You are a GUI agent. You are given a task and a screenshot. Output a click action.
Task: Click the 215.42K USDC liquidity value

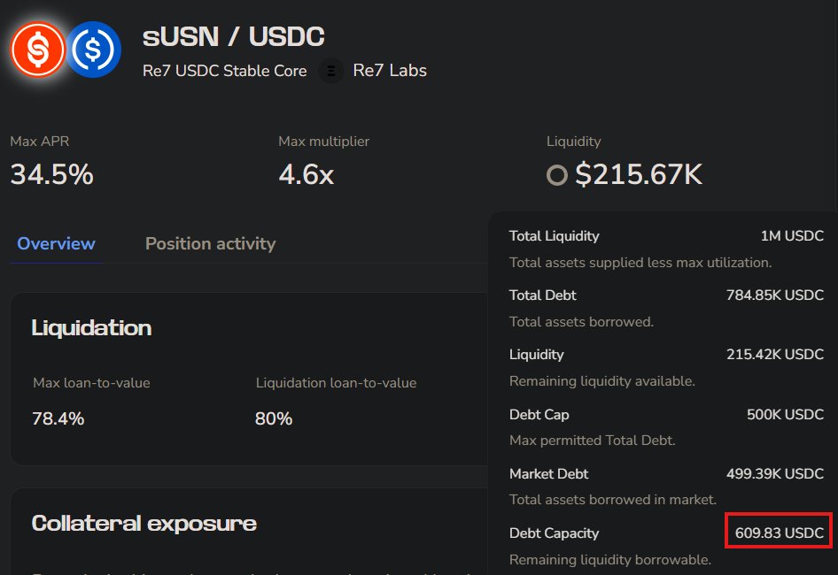point(774,355)
